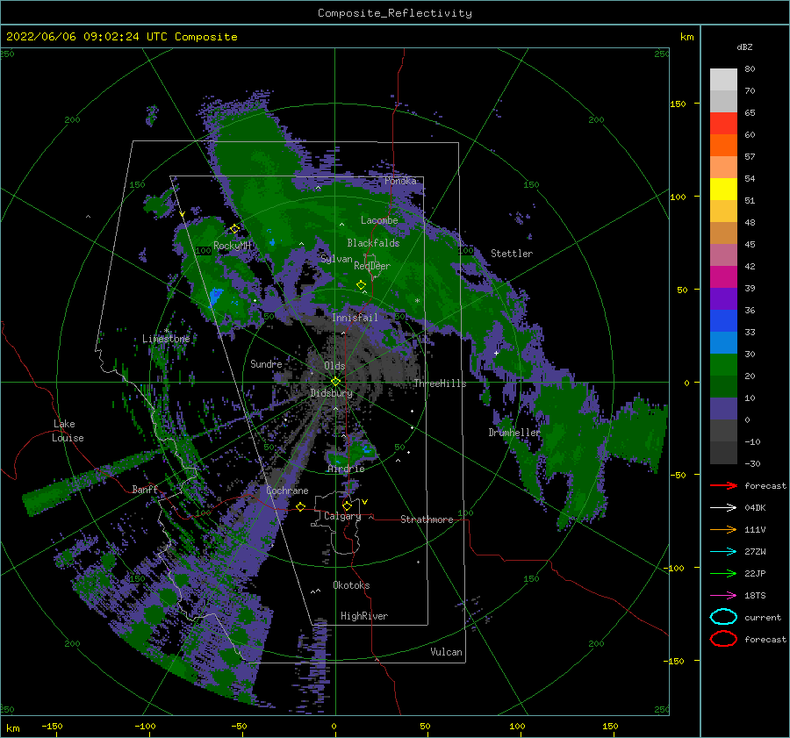
Task: Select the red forecast ellipse icon
Action: pos(723,639)
